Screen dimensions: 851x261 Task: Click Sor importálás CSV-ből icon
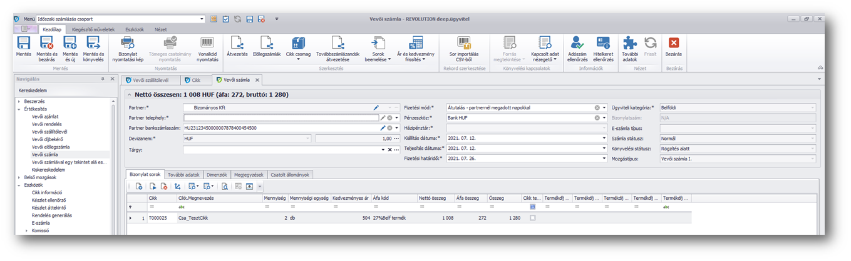(x=463, y=43)
